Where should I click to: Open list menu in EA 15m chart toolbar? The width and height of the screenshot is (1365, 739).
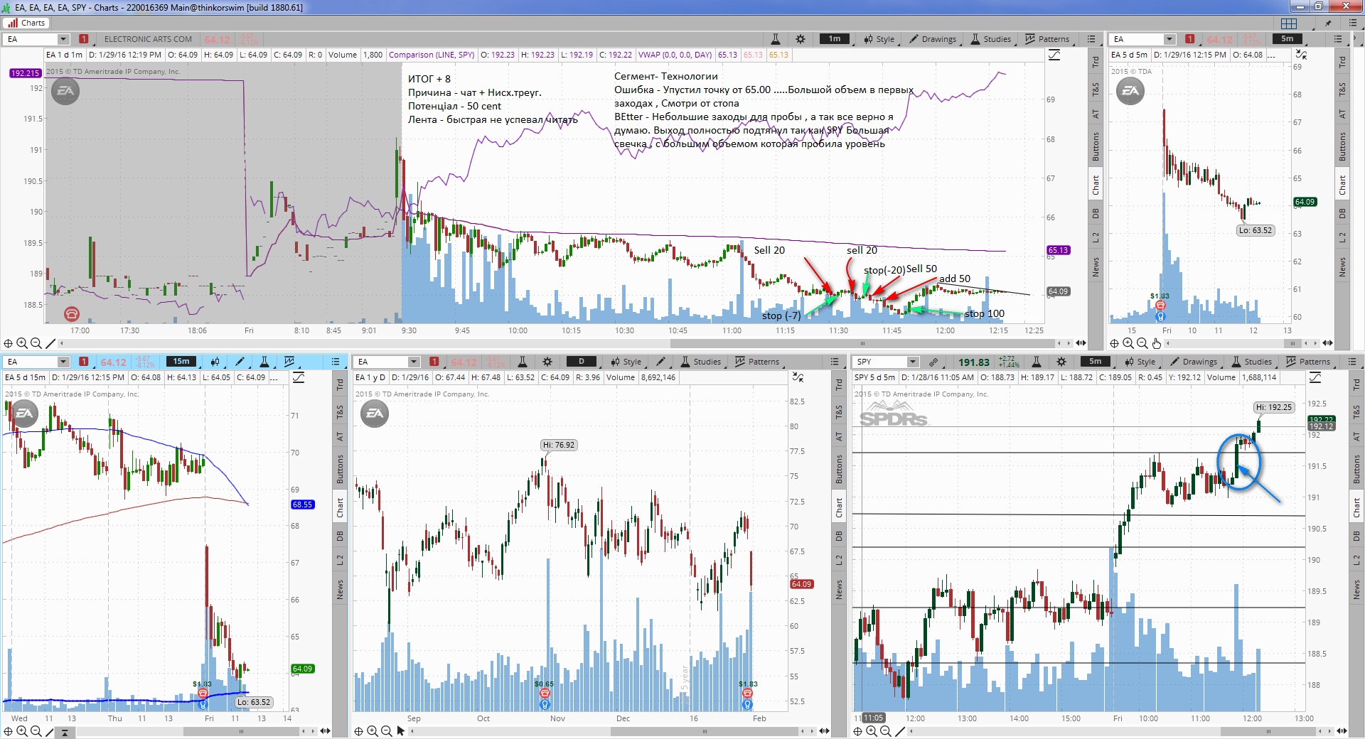coord(336,362)
